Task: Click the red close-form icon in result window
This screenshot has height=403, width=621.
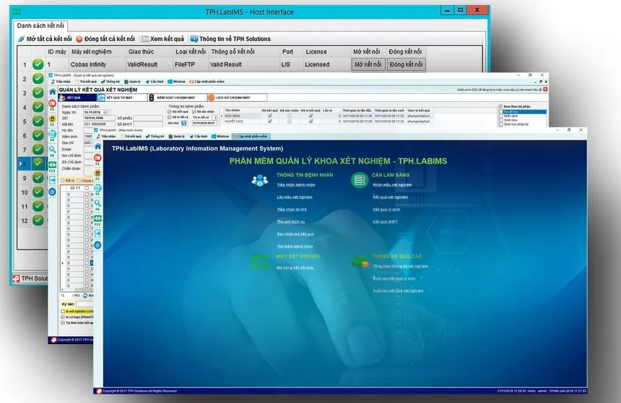Action: (x=545, y=90)
